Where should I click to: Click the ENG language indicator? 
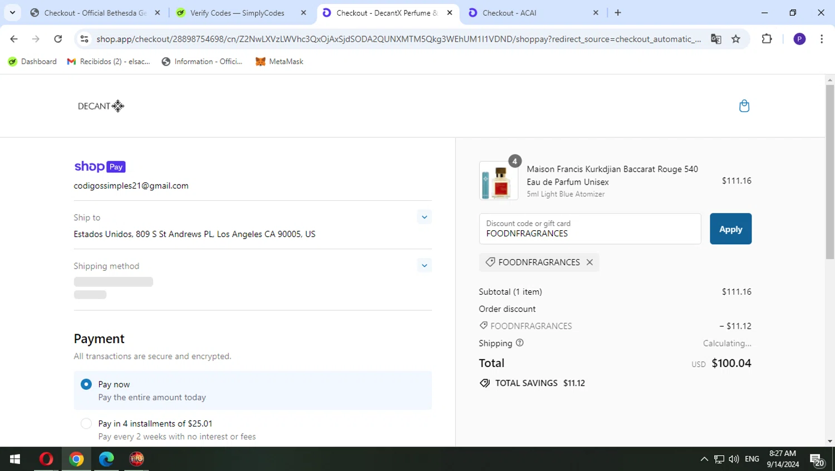click(x=752, y=459)
